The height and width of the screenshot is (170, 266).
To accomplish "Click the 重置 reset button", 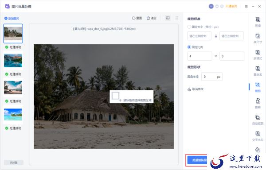I will pos(137,18).
